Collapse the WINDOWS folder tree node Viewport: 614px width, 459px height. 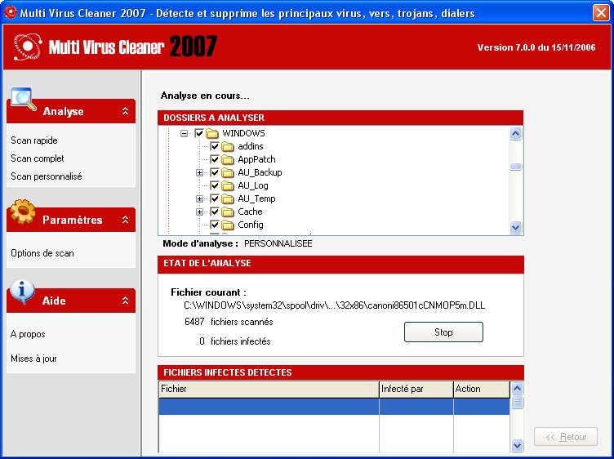(184, 134)
